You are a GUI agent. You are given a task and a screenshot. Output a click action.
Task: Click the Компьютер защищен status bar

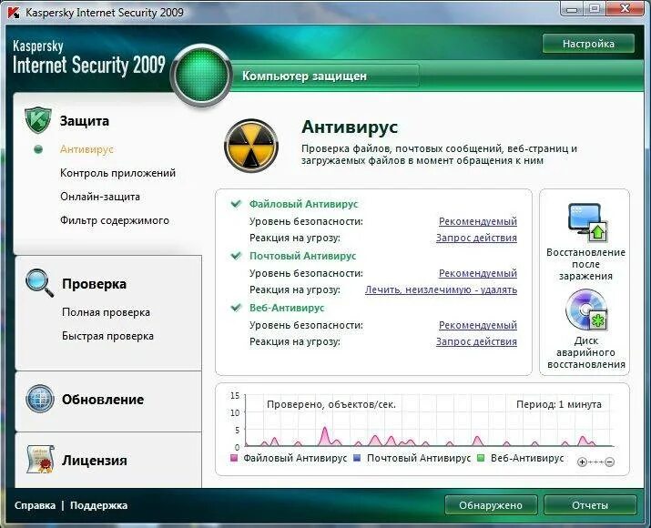(x=325, y=76)
